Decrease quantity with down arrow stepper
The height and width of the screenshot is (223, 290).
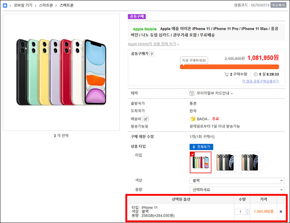[248, 213]
